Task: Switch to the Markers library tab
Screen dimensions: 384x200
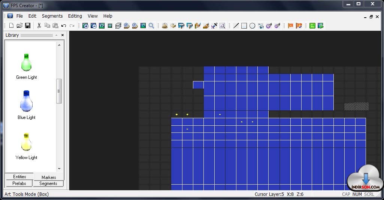Action: tap(48, 177)
